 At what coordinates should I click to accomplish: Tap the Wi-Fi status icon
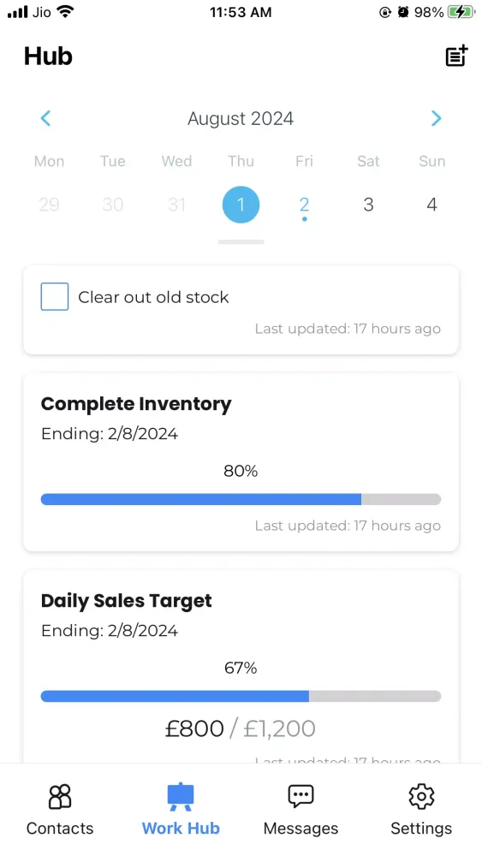coord(66,11)
